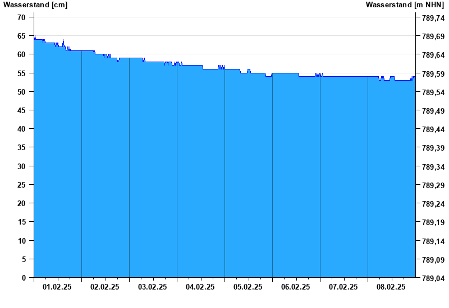Click the Wasserstand [m NHN] axis title
Viewport: 449px width, 308px height.
point(405,5)
